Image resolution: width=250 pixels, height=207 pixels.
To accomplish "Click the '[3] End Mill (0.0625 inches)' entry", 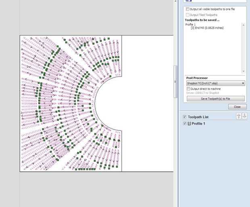I will click(207, 28).
